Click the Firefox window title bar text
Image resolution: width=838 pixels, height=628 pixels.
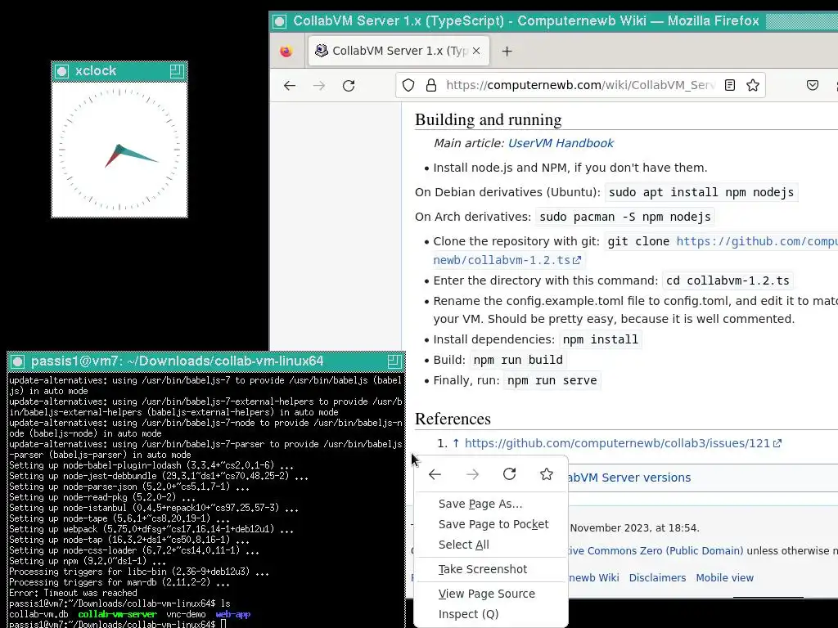pyautogui.click(x=526, y=20)
